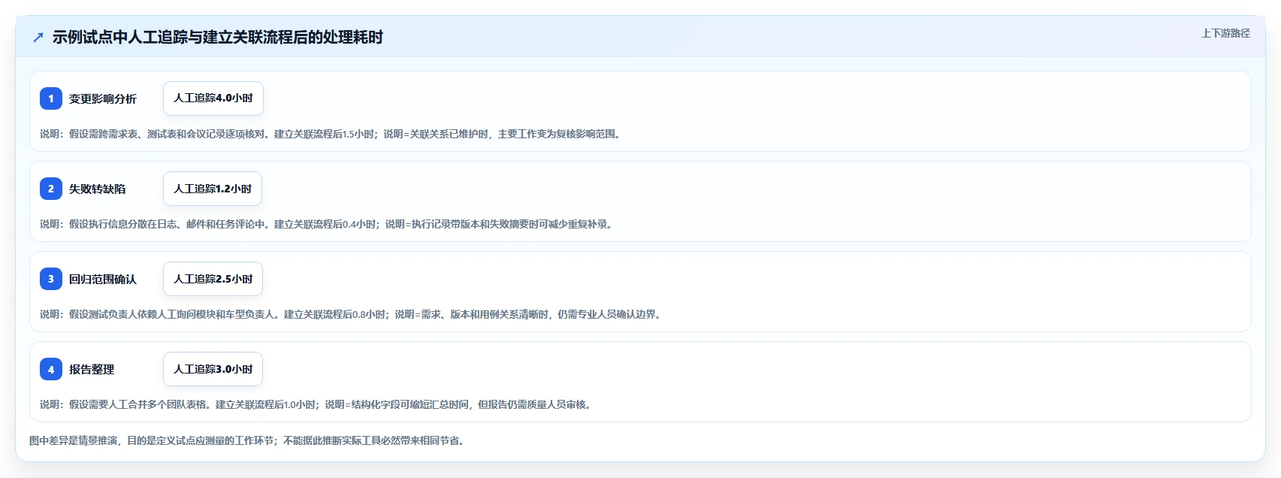Click the panel title 示例试点中人工追踪与建立关联流程后的处理耗时

(x=218, y=37)
